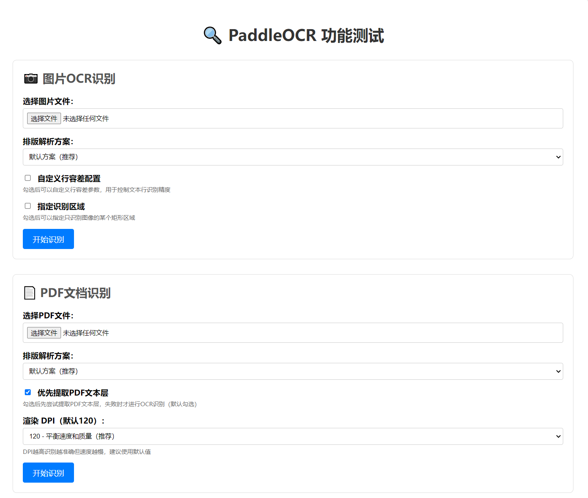Click the 图片OCR识别 section heading
This screenshot has width=588, height=498.
click(79, 79)
